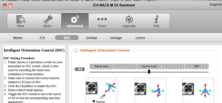The height and width of the screenshot is (103, 222).
Task: Enable Intelligent Orientation Control checkbox
Action: tap(76, 50)
